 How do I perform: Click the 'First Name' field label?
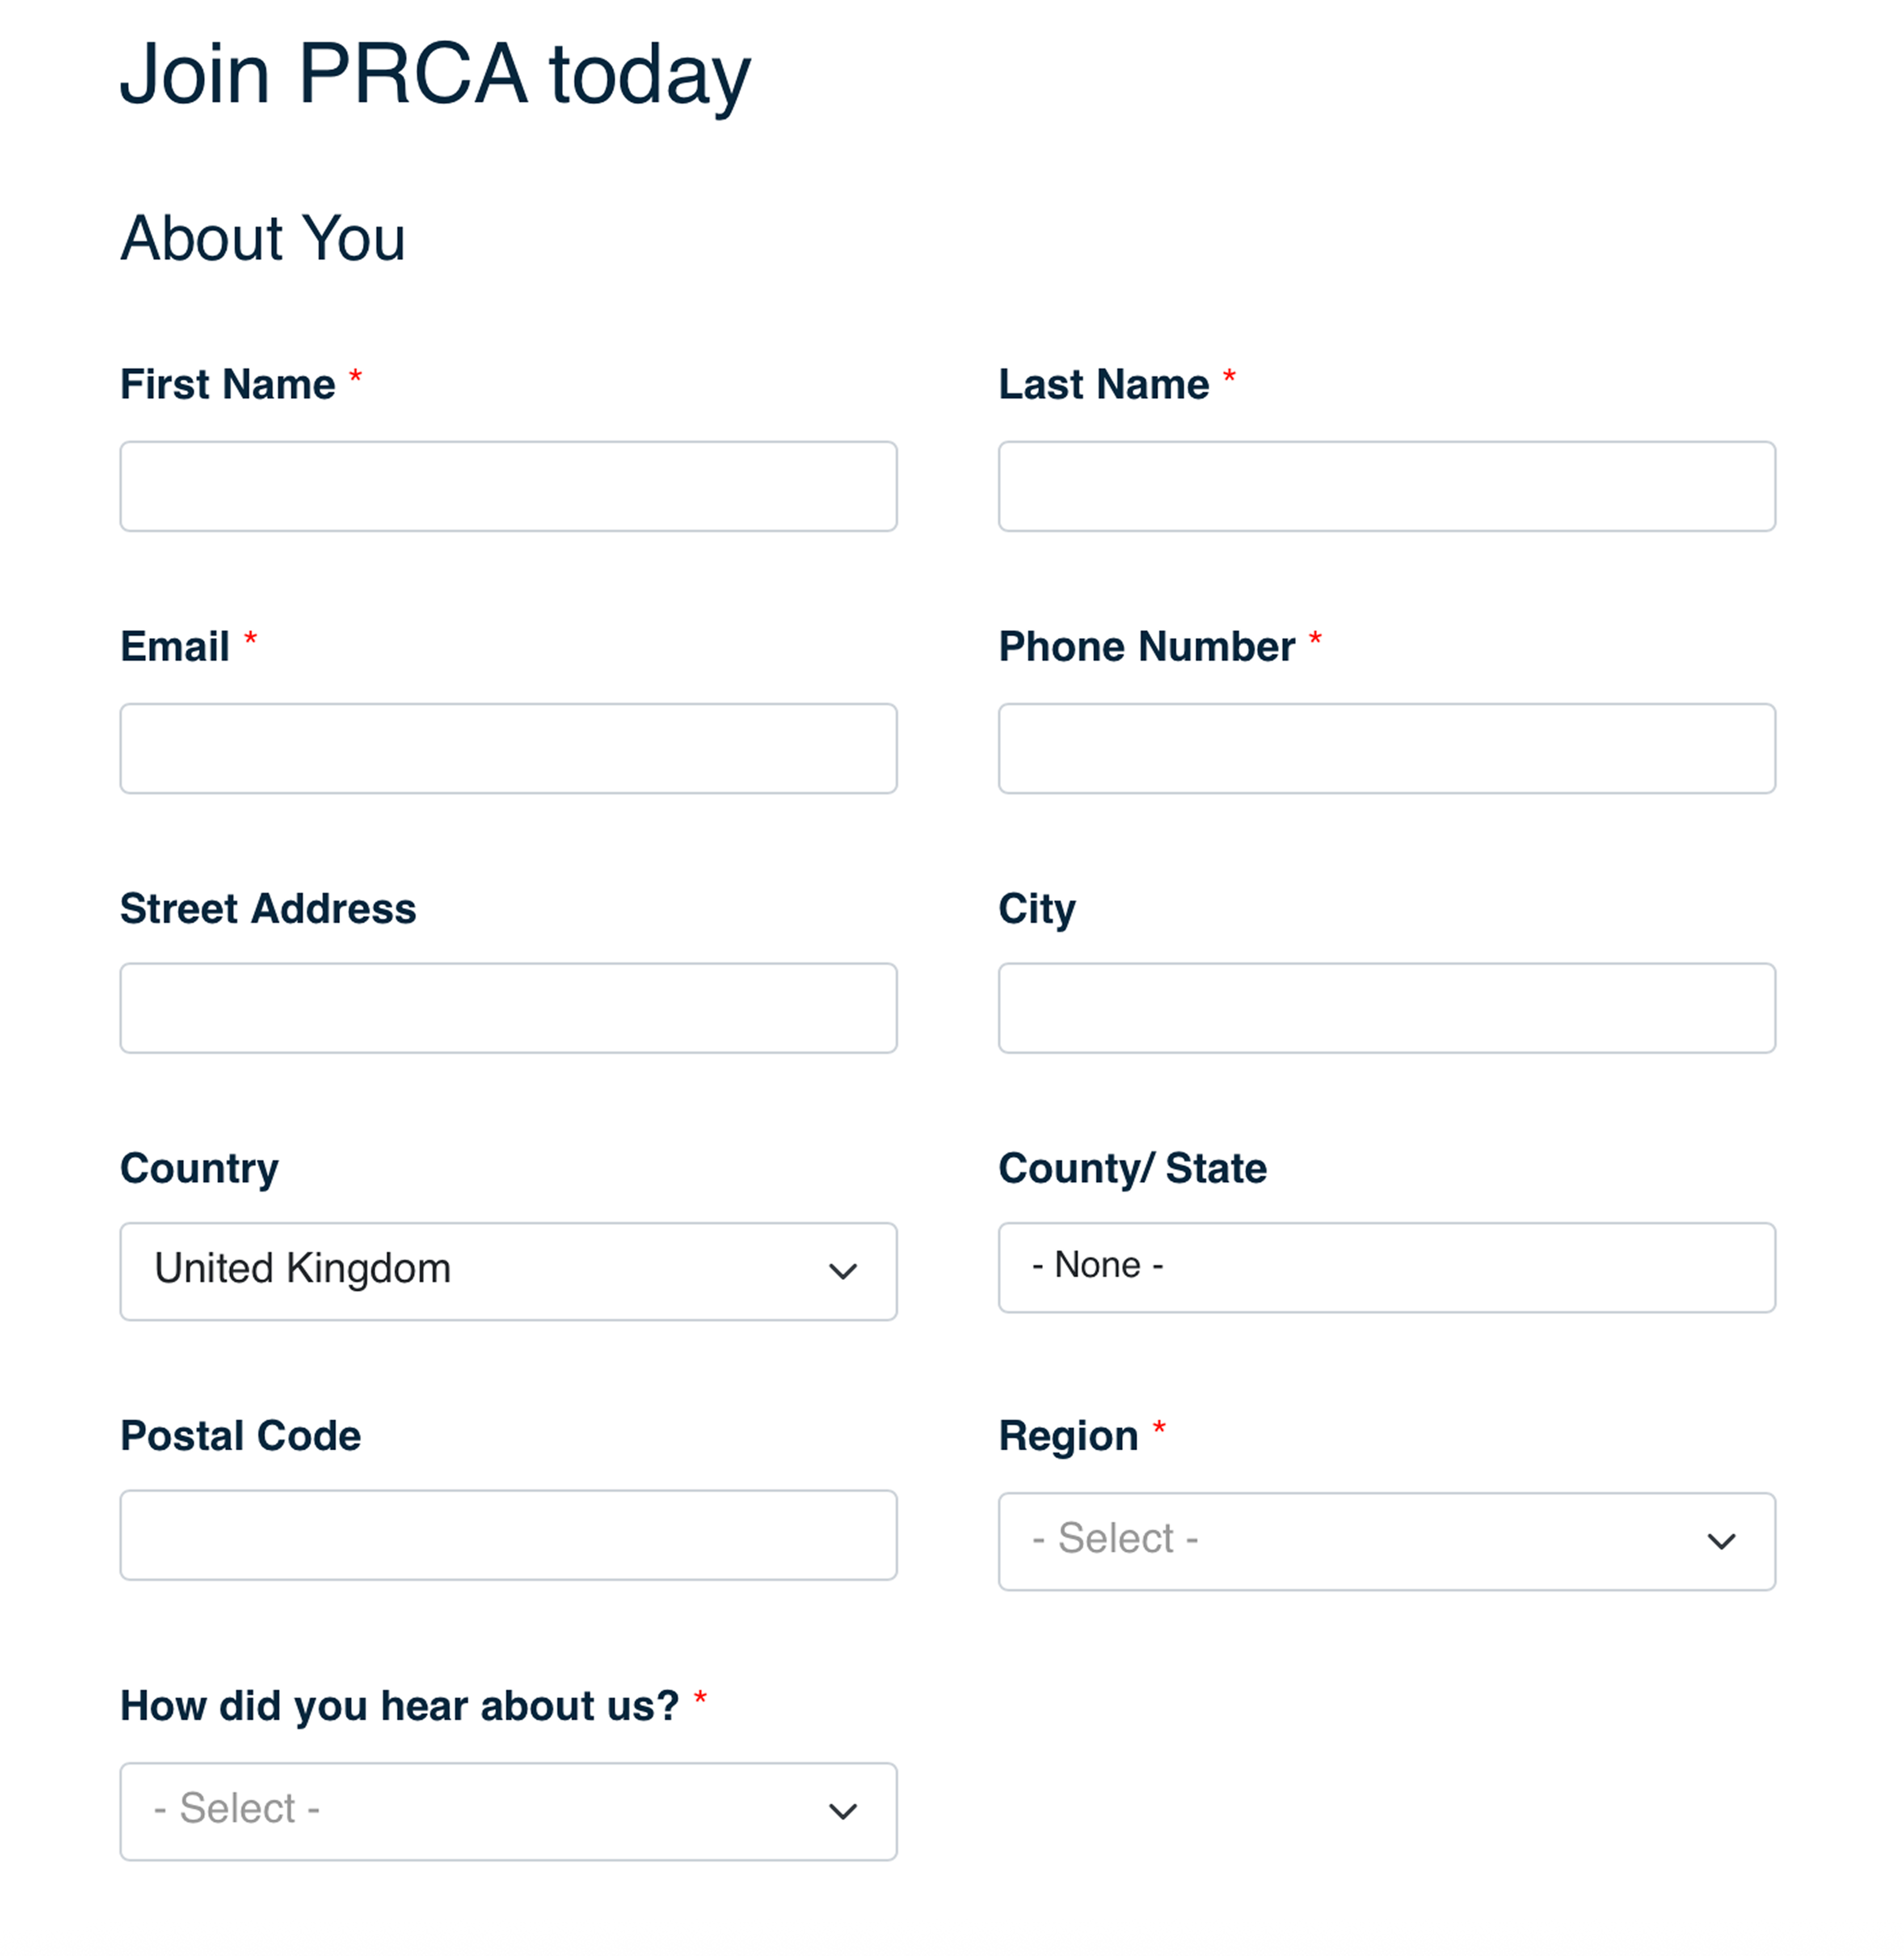click(228, 385)
